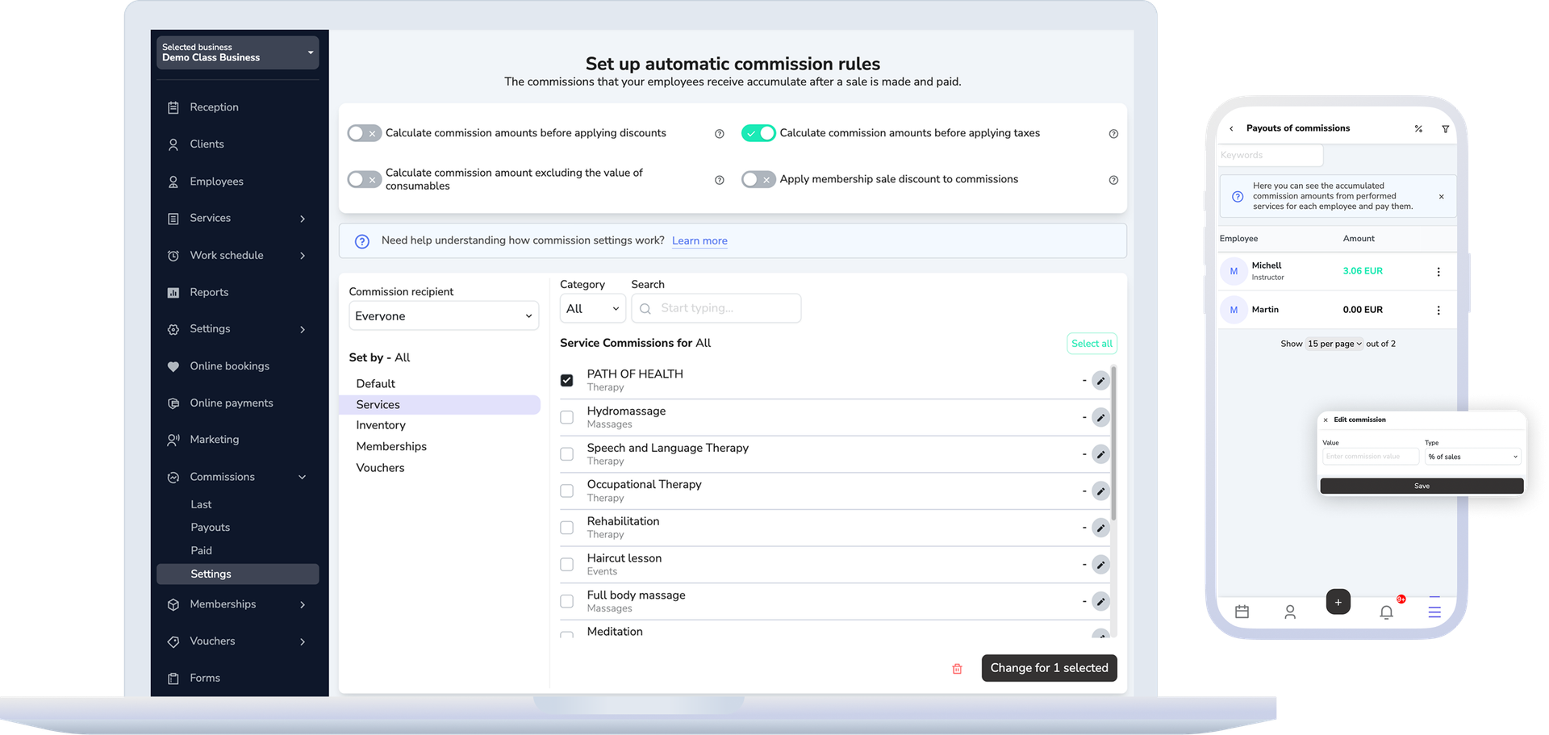Screen dimensions: 1549x735
Task: Select Inventory under Set by
Action: click(381, 425)
